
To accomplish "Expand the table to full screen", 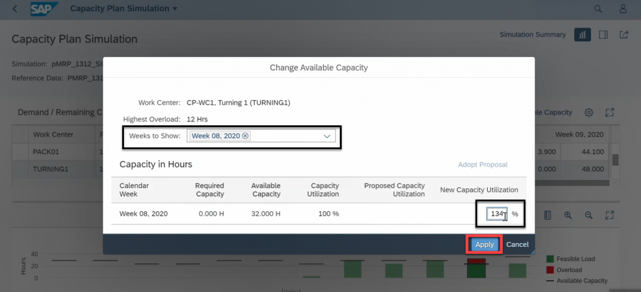I will coord(610,112).
